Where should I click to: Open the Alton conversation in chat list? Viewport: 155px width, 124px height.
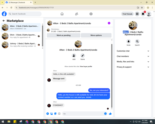21,27
